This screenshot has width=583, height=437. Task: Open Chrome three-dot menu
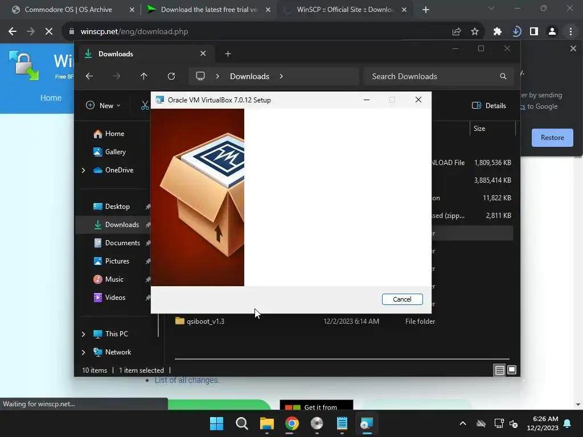pos(570,32)
